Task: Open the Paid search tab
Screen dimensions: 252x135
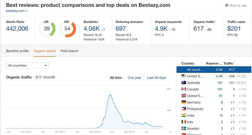Action: pos(70,51)
